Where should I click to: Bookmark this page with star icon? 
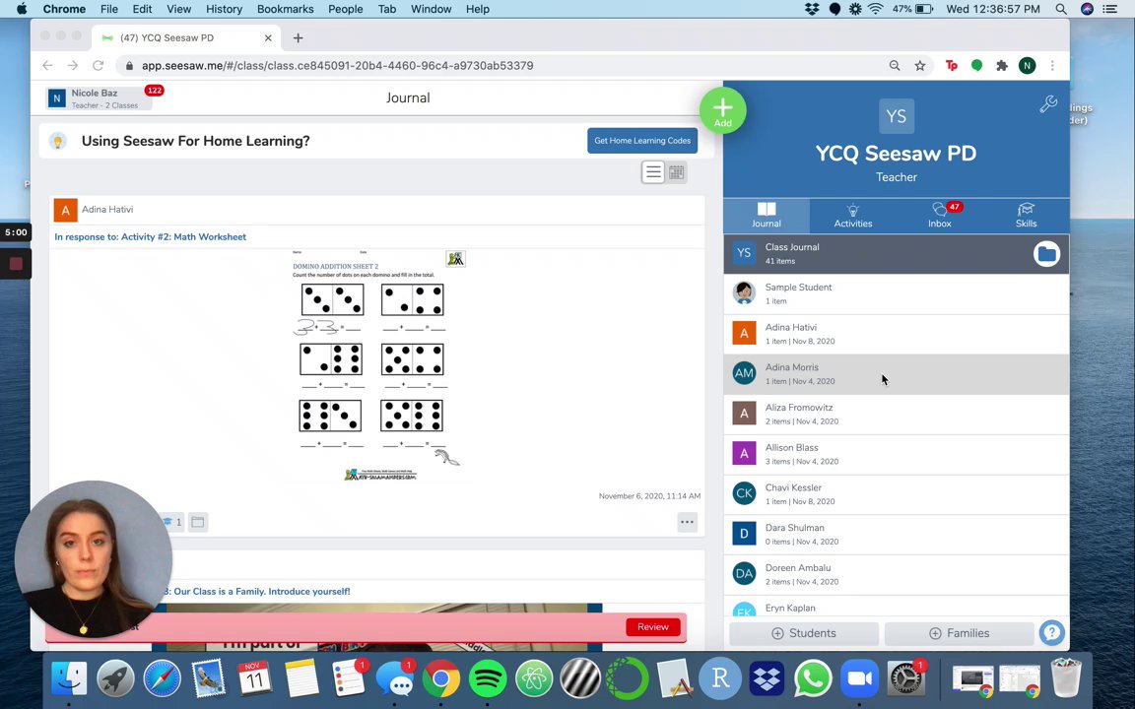920,65
